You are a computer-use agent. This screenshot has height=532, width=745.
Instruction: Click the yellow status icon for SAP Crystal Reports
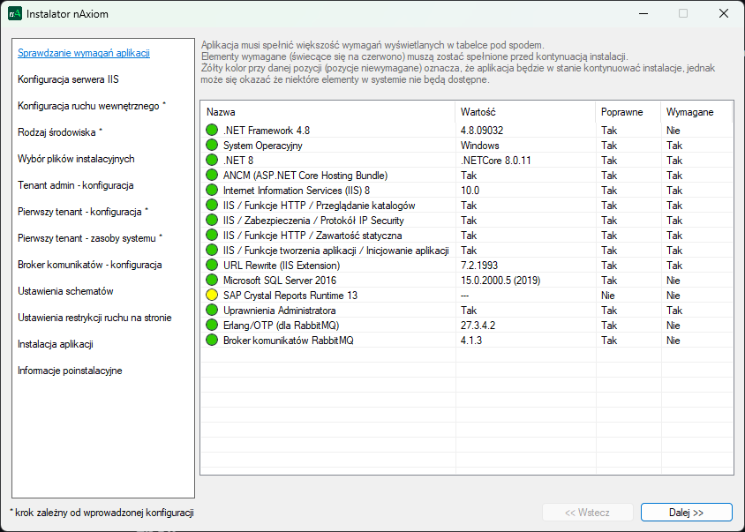[x=212, y=296]
